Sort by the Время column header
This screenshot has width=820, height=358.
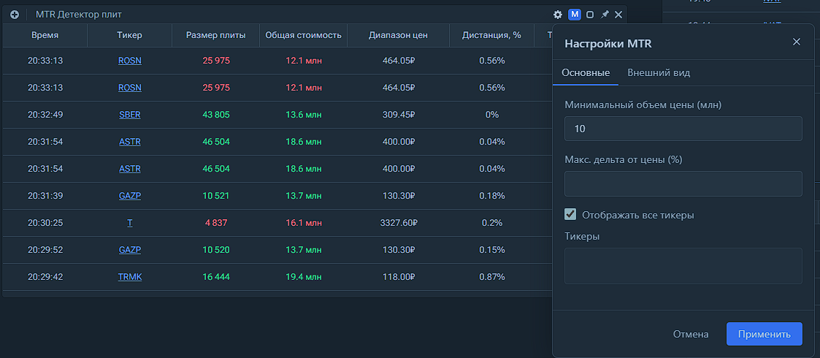[x=45, y=35]
